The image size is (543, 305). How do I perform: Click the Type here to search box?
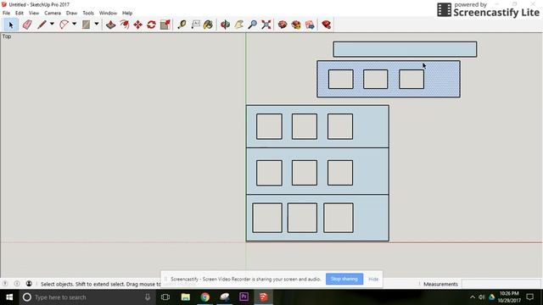coord(87,297)
